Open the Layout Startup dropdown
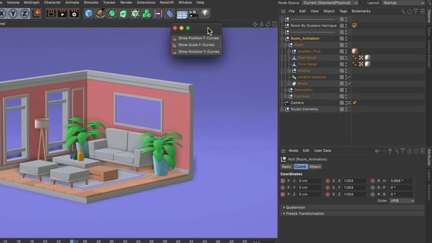Image resolution: width=432 pixels, height=243 pixels. (404, 3)
